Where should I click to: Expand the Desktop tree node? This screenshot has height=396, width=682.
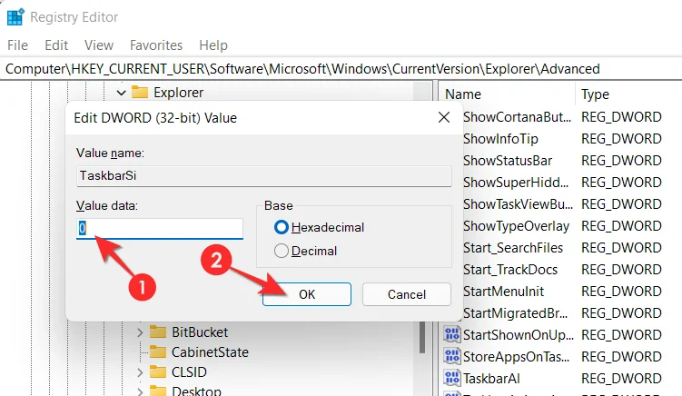(x=140, y=391)
